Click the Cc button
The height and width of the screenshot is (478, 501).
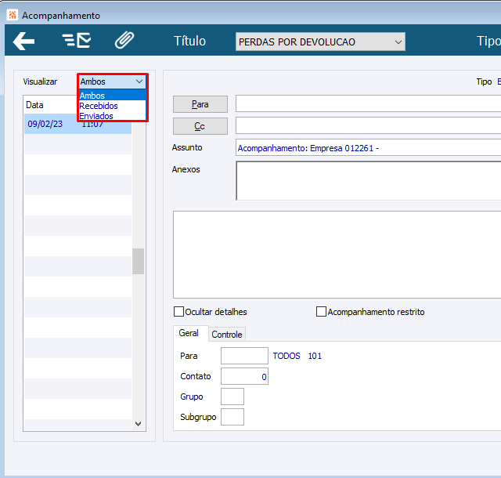pyautogui.click(x=200, y=126)
